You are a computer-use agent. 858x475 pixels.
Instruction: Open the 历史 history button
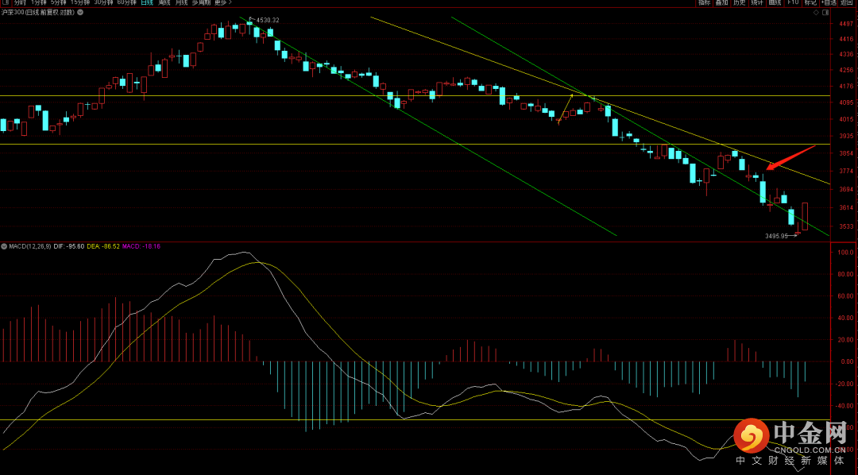[x=739, y=3]
